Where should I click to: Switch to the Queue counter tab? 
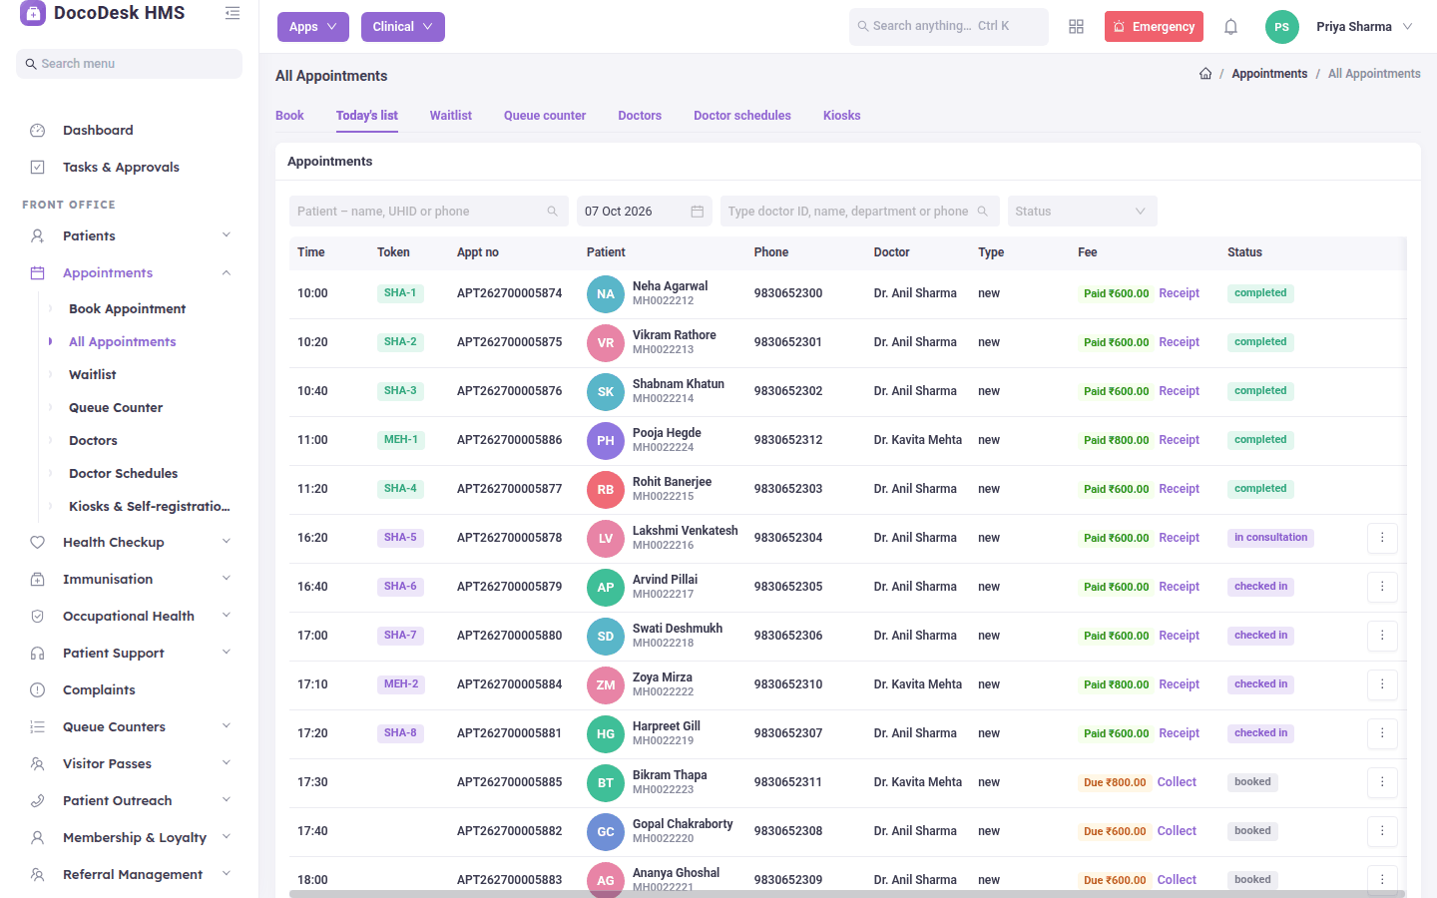click(545, 116)
